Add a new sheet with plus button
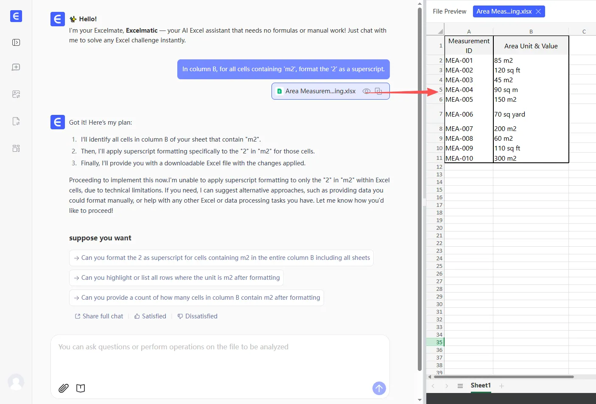 point(501,386)
